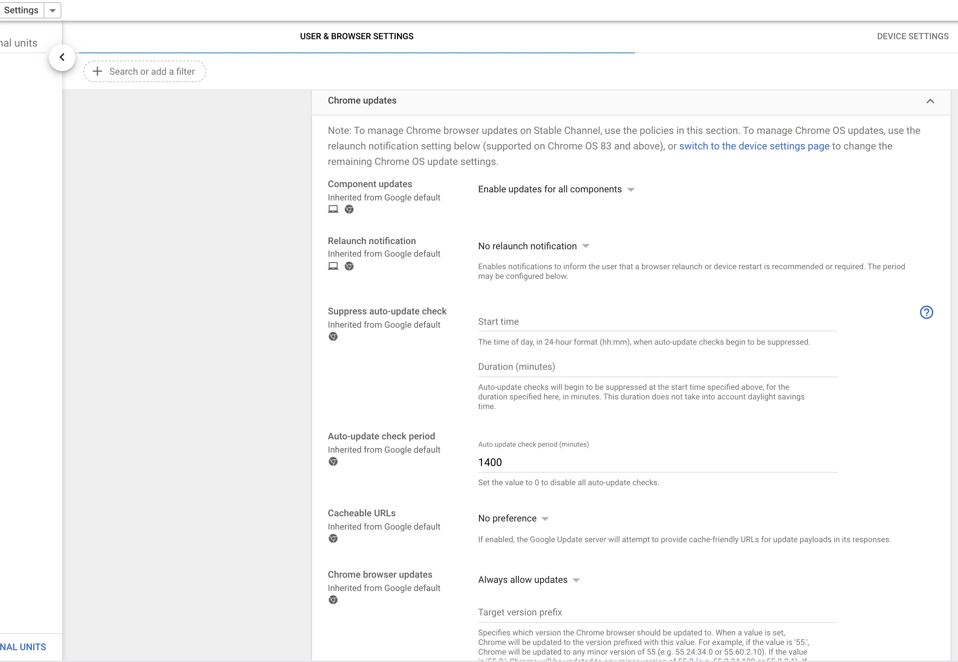Click the Chrome icon under Component updates
The width and height of the screenshot is (958, 662).
coord(349,209)
